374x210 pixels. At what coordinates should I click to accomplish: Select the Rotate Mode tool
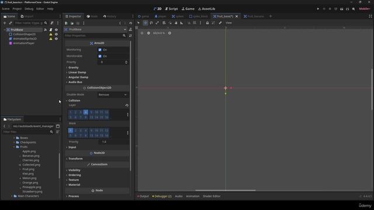click(x=151, y=23)
